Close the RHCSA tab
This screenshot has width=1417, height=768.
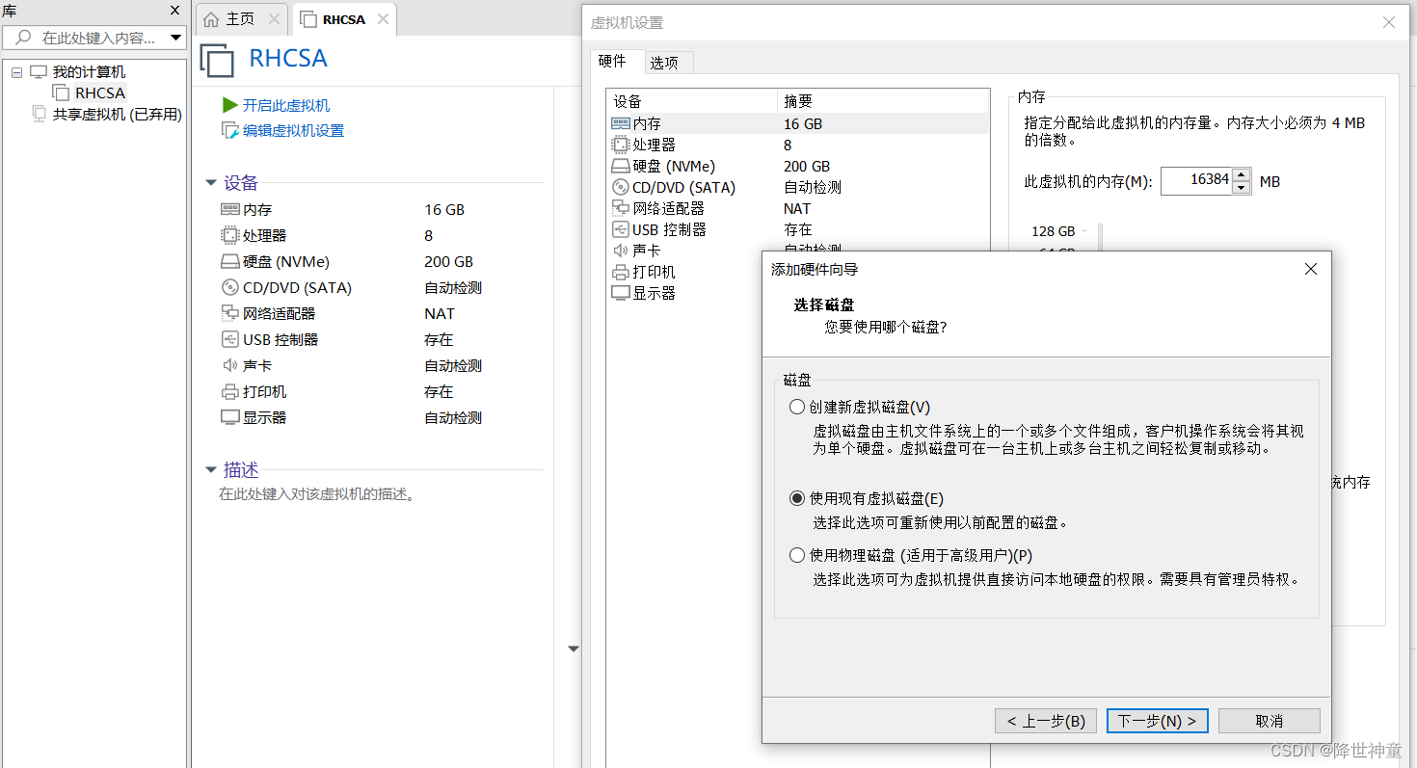[383, 19]
